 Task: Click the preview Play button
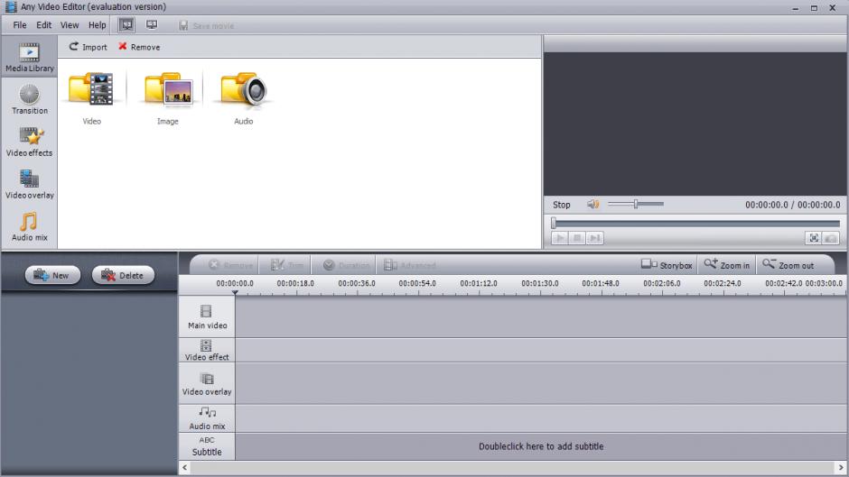click(x=560, y=238)
